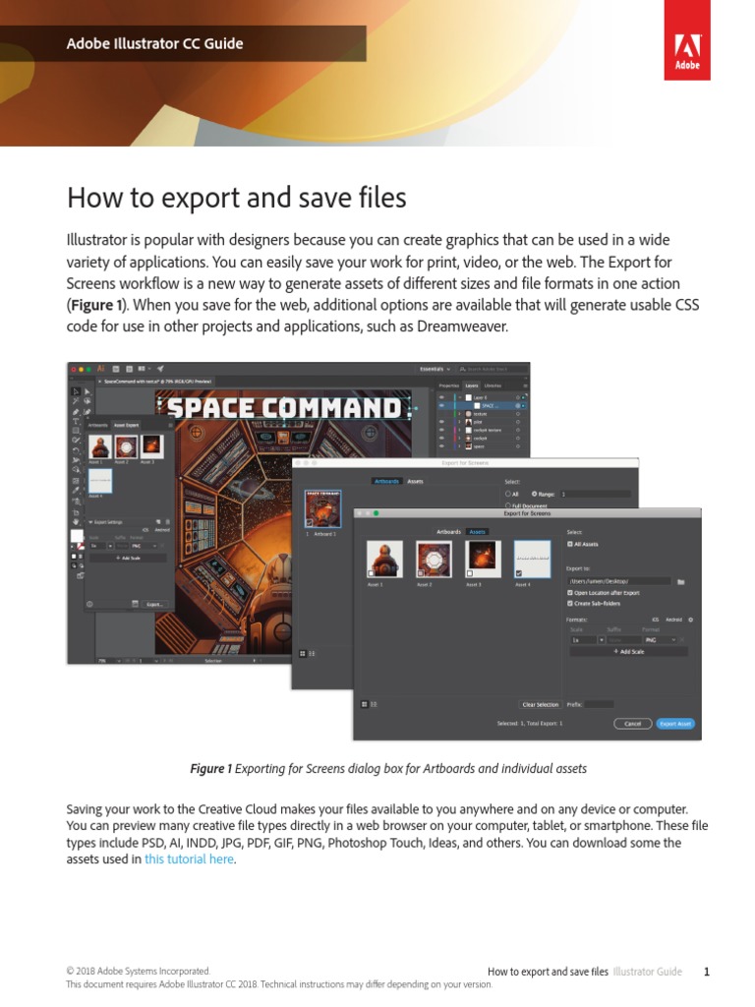Toggle Artboard 1 thumbnail checkbox
The width and height of the screenshot is (755, 1007).
[x=310, y=523]
